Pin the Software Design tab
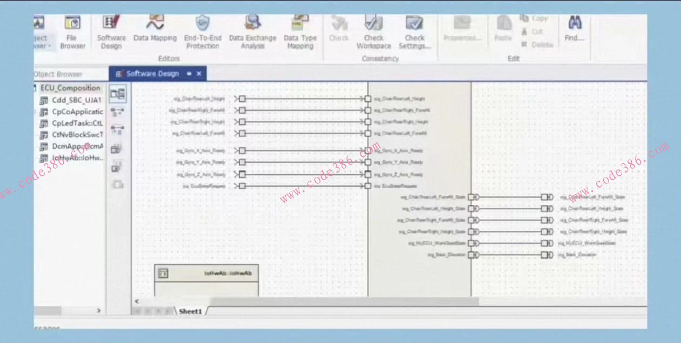The height and width of the screenshot is (343, 681). pyautogui.click(x=189, y=74)
